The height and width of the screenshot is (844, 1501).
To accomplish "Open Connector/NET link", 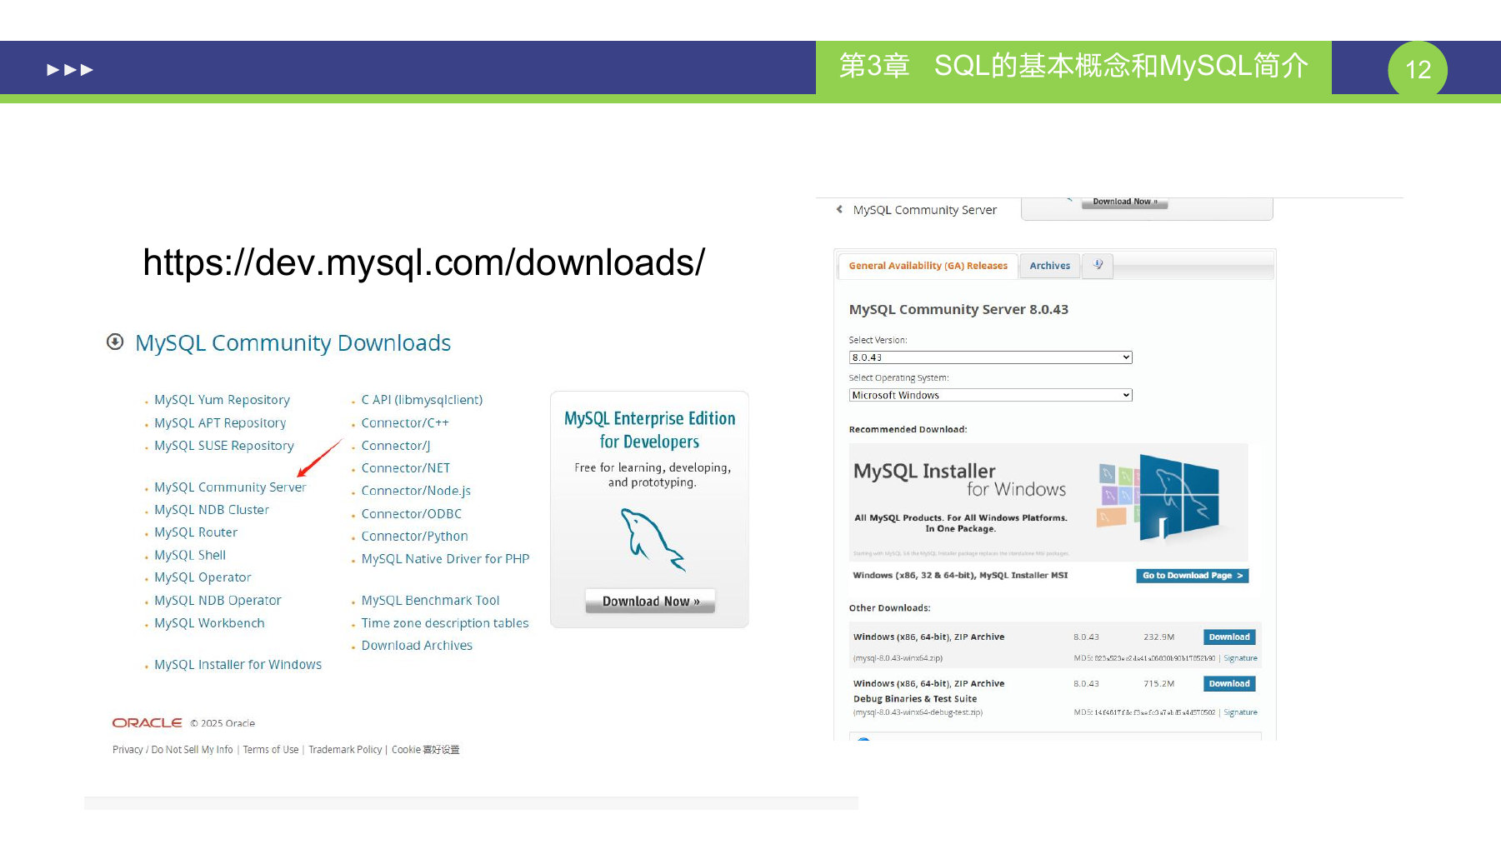I will coord(406,468).
